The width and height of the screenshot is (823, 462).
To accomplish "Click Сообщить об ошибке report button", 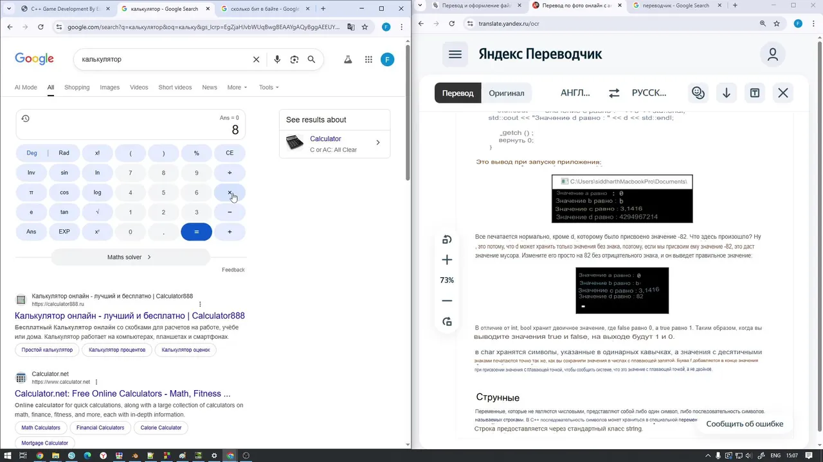I will click(x=745, y=424).
